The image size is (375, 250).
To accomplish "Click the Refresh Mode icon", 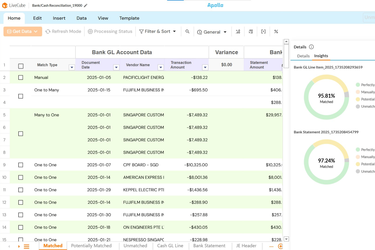I will pyautogui.click(x=48, y=31).
